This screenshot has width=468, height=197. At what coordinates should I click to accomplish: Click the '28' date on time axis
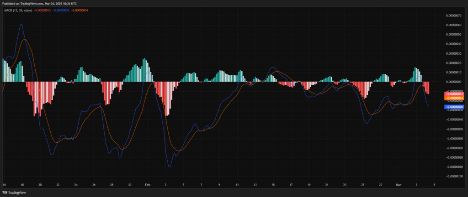112,185
